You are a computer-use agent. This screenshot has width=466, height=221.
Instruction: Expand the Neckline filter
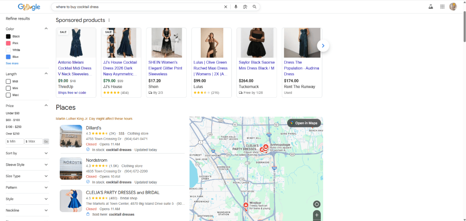pos(27,211)
